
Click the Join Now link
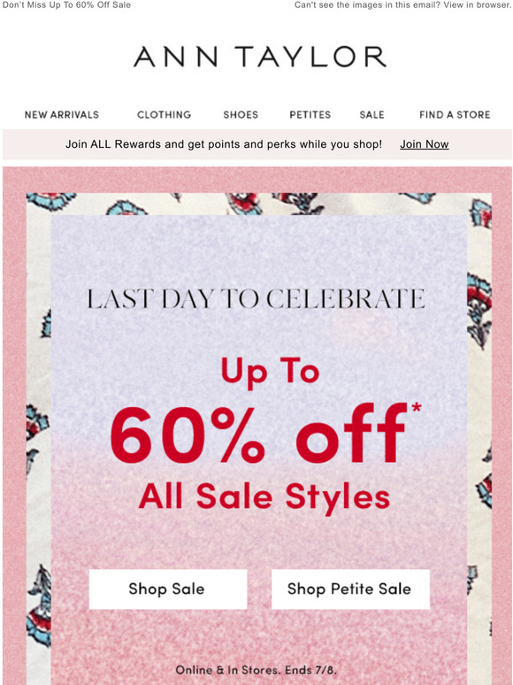(x=425, y=144)
